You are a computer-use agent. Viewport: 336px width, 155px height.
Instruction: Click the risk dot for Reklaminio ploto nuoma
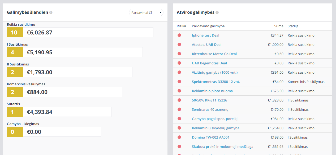(179, 91)
